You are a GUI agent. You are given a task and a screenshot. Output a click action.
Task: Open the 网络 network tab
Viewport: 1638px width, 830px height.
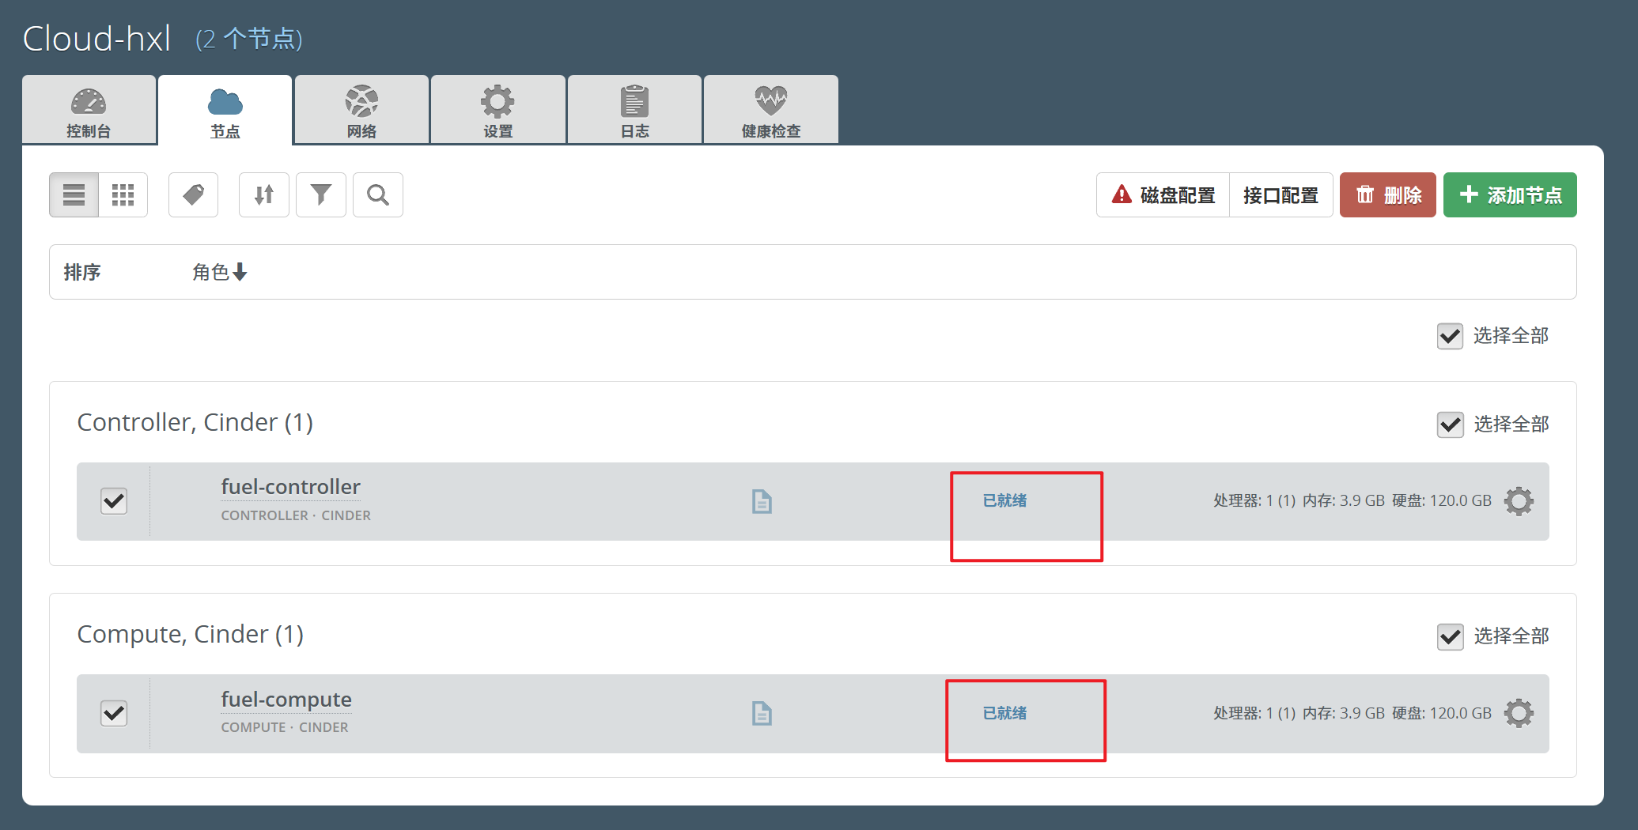pyautogui.click(x=361, y=110)
